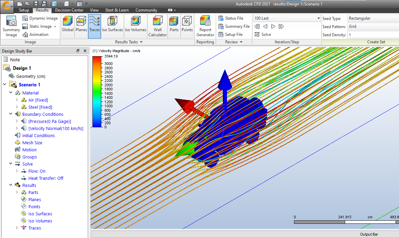The height and width of the screenshot is (238, 399).
Task: Step forward to the next iteration
Action: point(273,26)
